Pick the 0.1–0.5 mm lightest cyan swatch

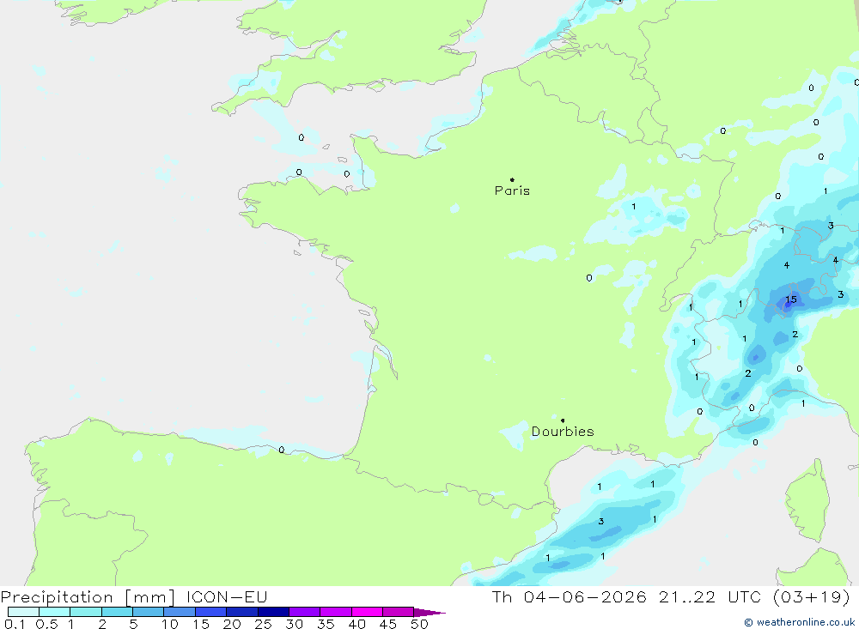pyautogui.click(x=23, y=612)
